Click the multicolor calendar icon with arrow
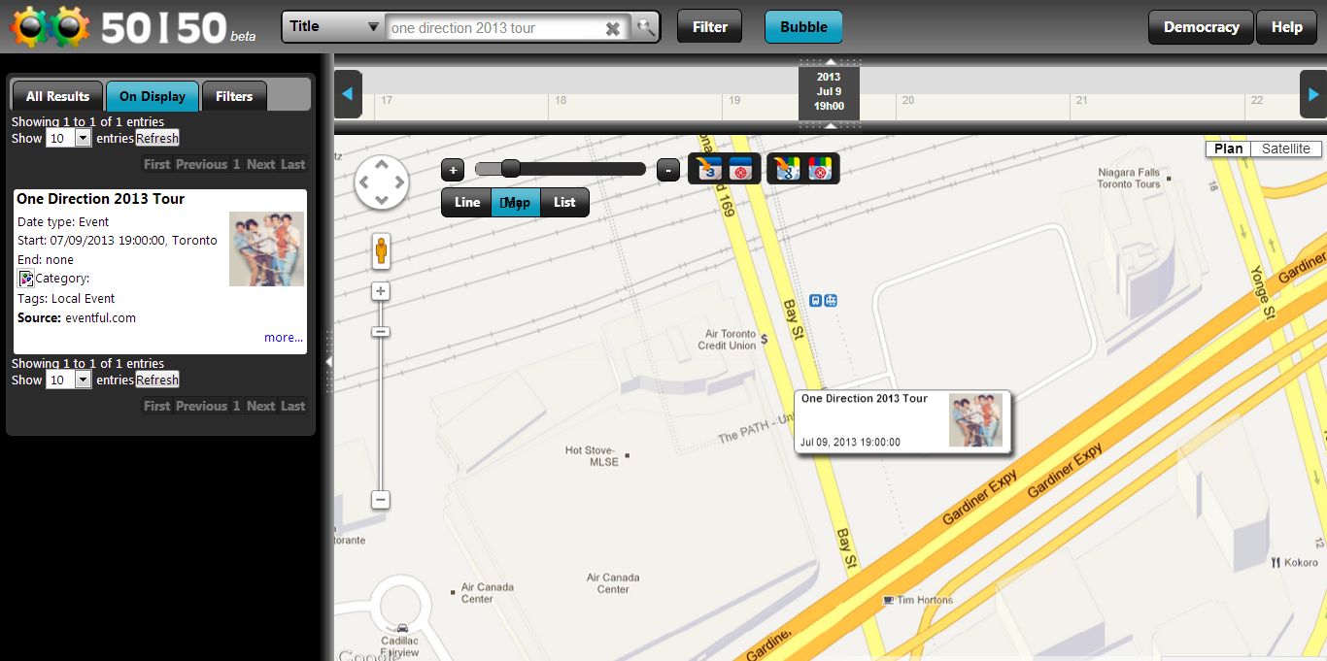This screenshot has height=661, width=1327. pos(788,169)
